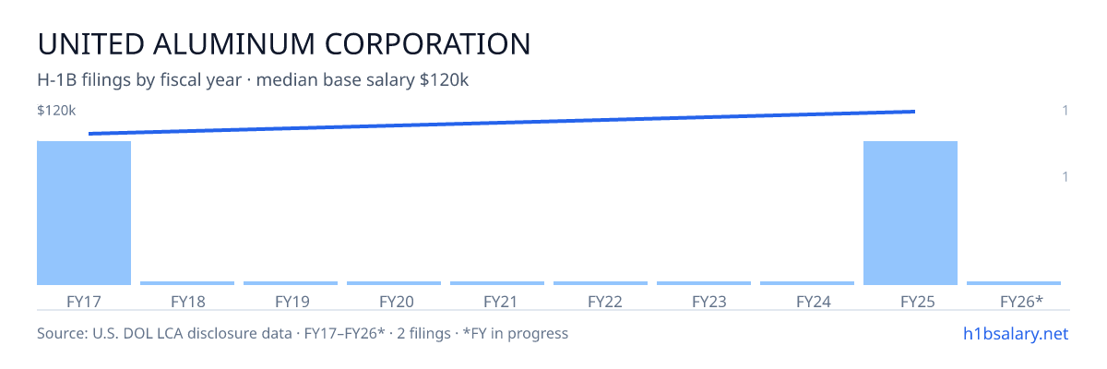This screenshot has height=369, width=1107.
Task: Click the blue median salary trend line
Action: (x=502, y=123)
